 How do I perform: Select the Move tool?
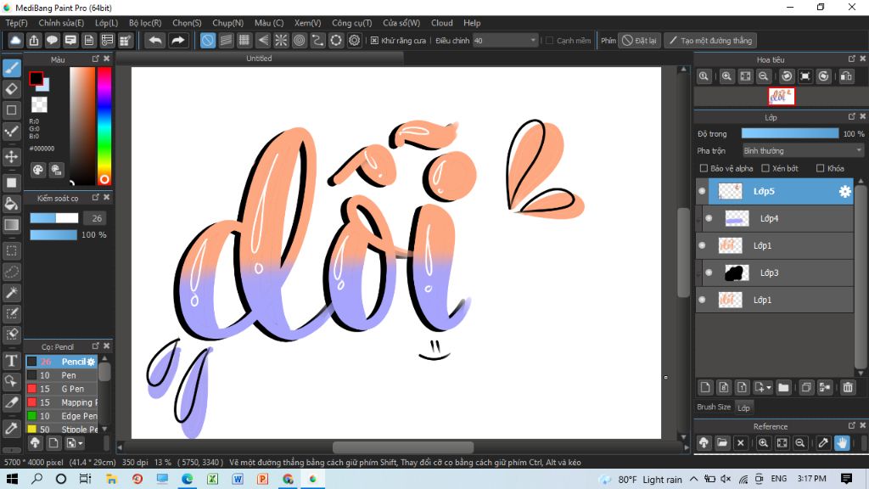coord(12,156)
